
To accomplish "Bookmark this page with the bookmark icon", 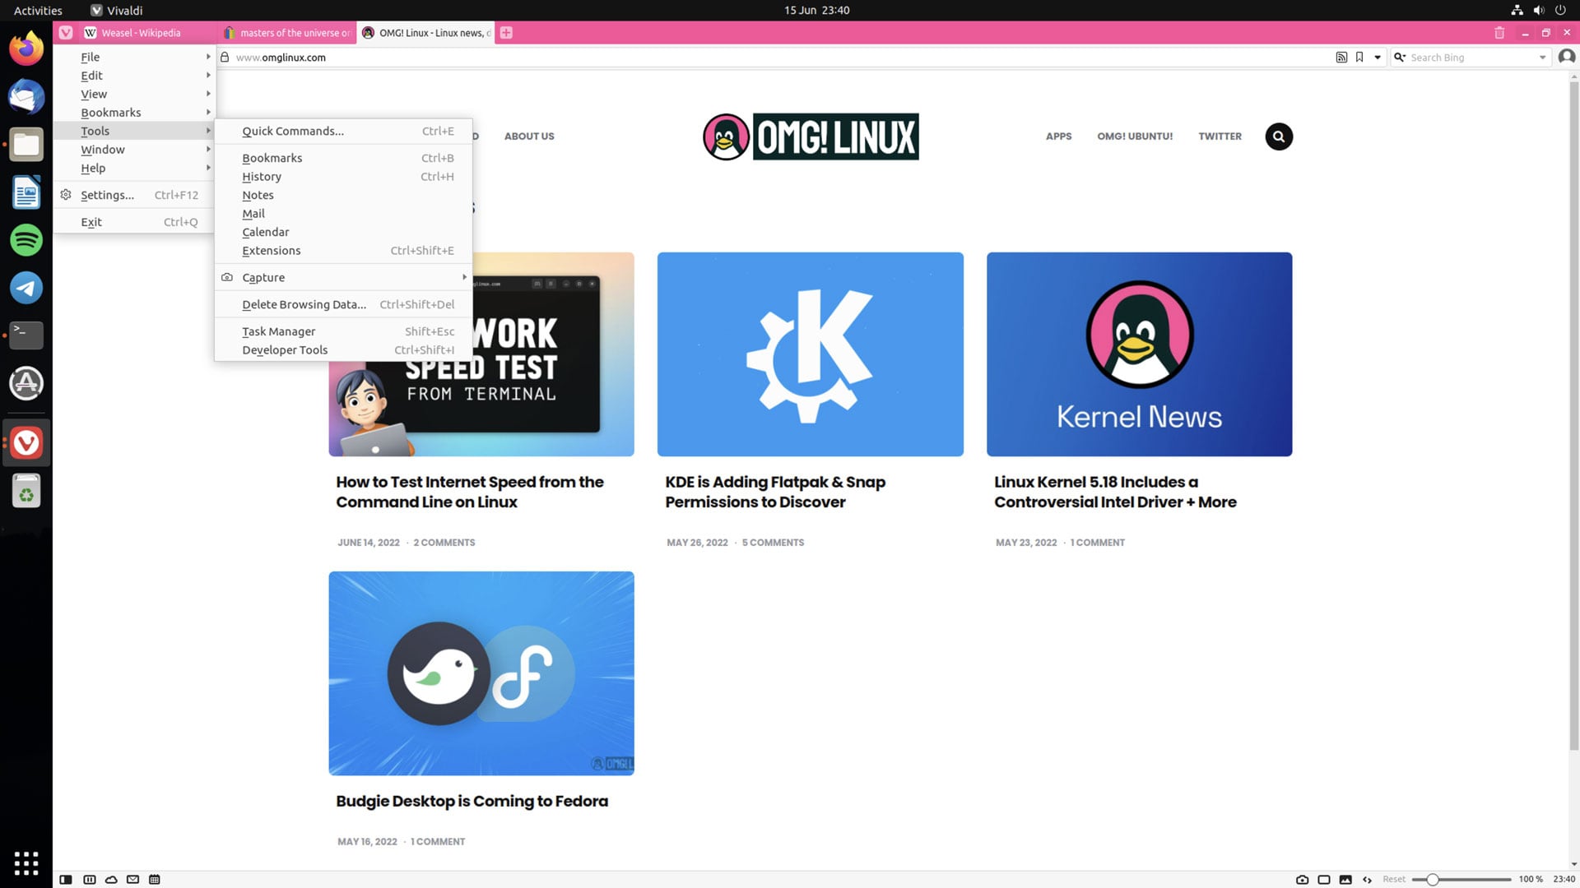I will (x=1359, y=58).
